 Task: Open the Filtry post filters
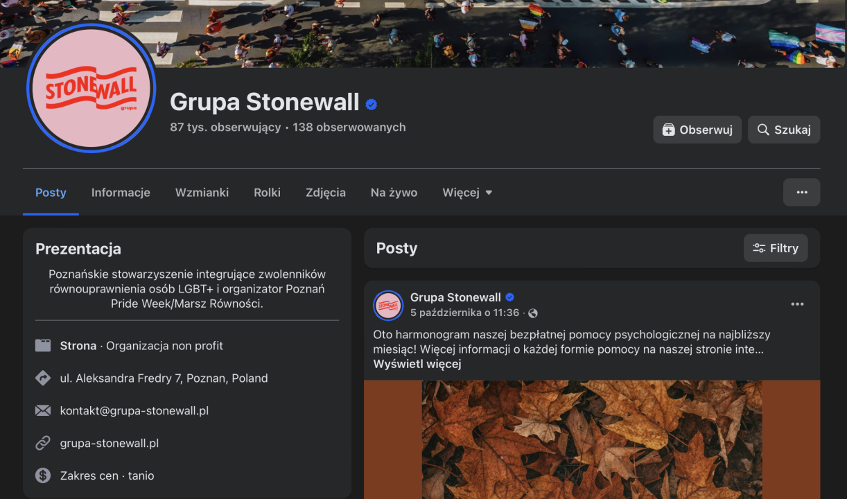point(776,248)
